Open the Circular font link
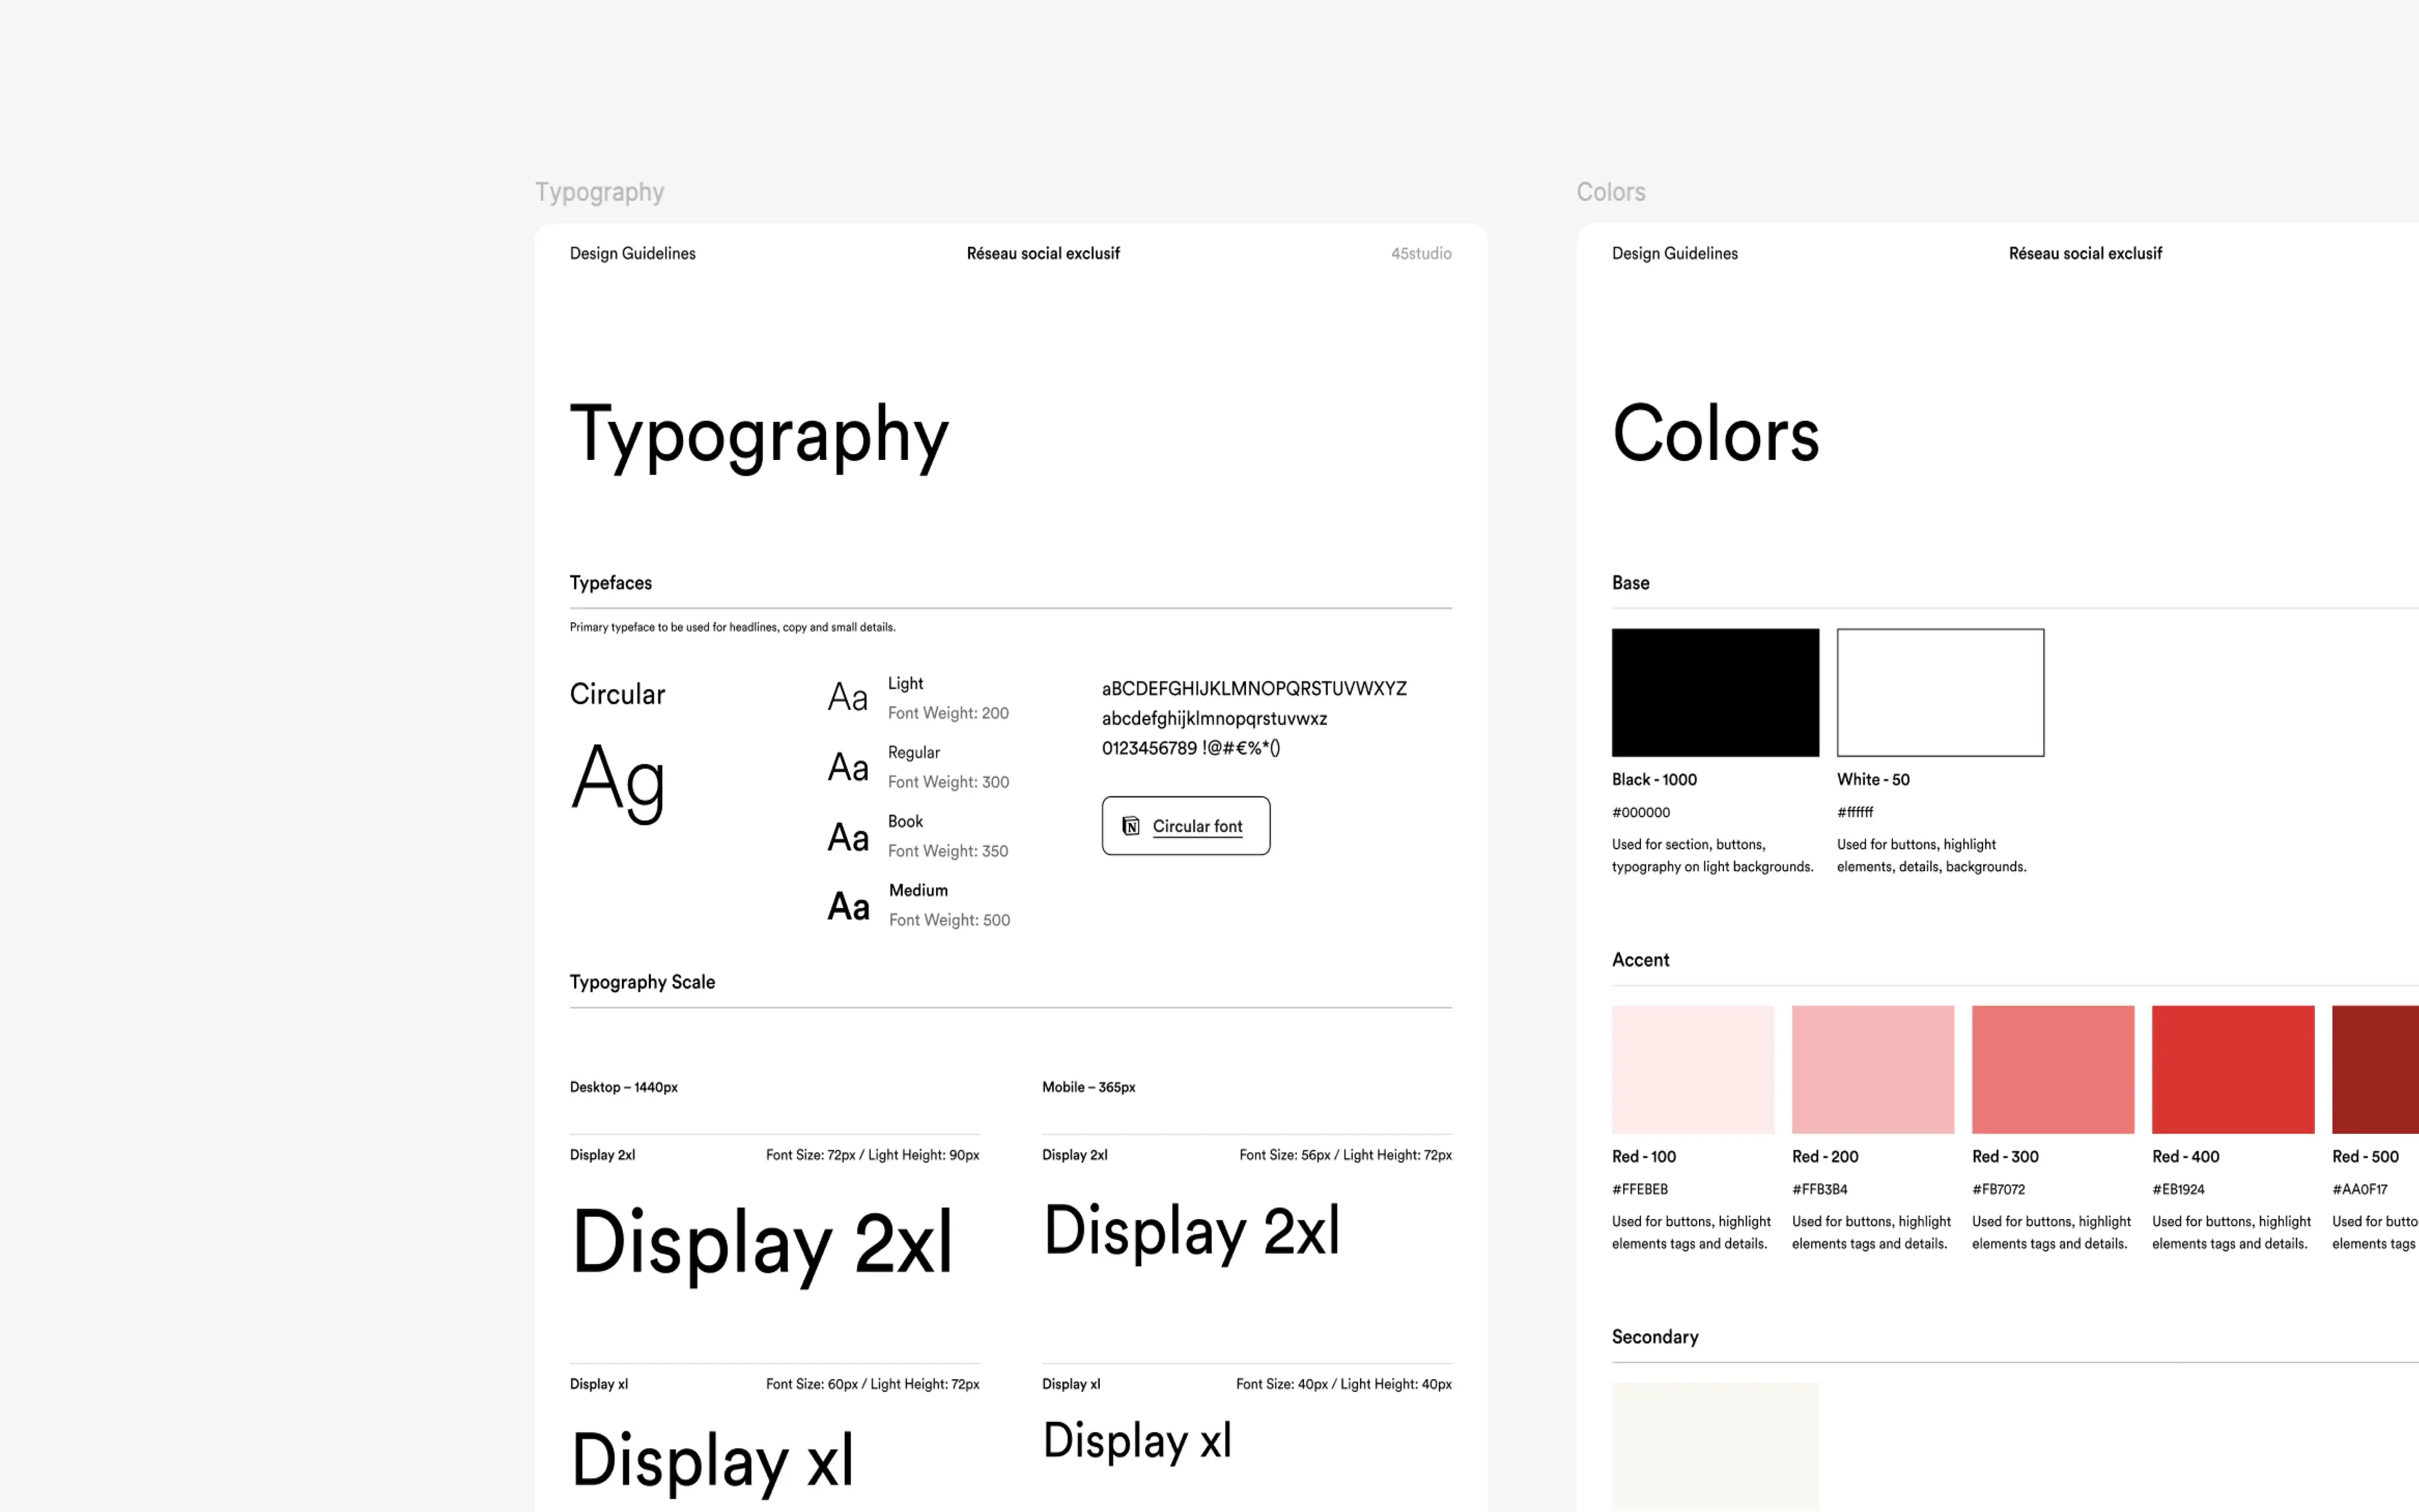Screen dimensions: 2419x1512 point(1196,826)
